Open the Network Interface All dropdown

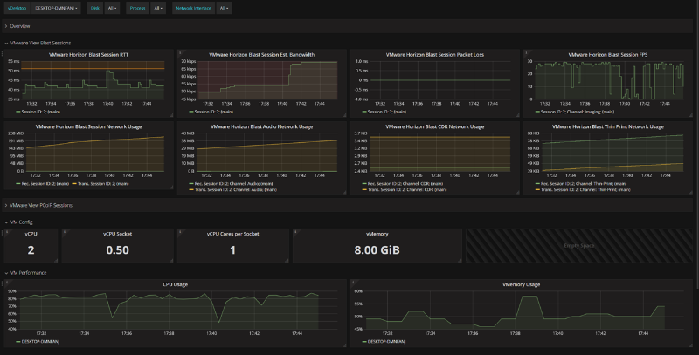tap(224, 8)
